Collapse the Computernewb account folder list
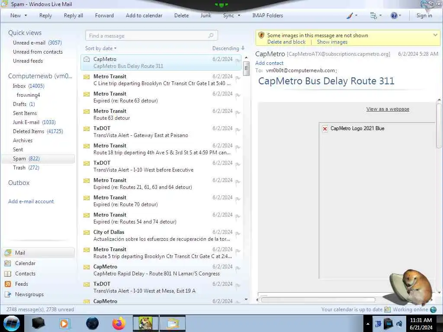 point(40,76)
